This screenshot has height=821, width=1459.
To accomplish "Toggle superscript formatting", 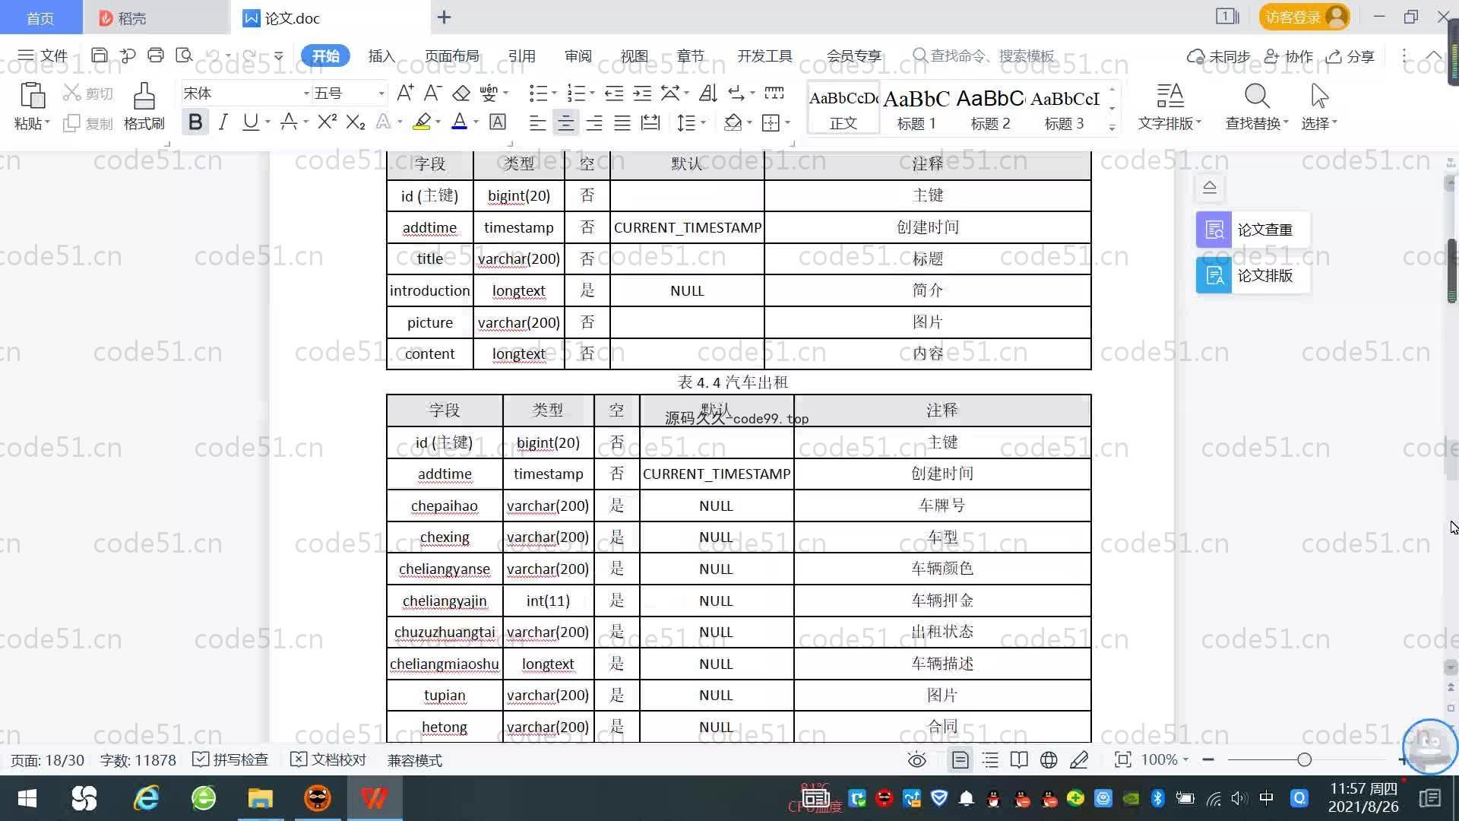I will 327,122.
